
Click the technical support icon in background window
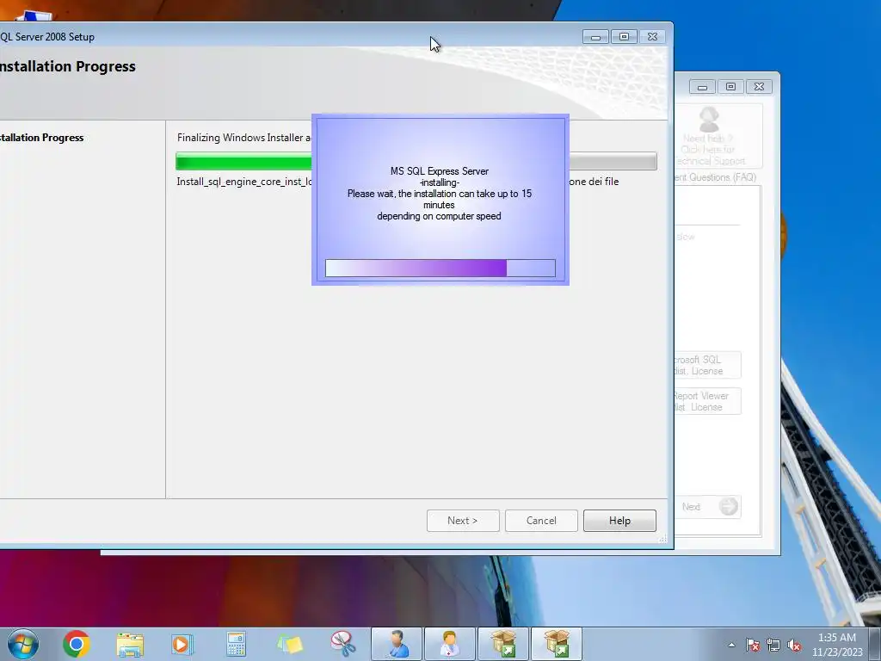[x=709, y=119]
